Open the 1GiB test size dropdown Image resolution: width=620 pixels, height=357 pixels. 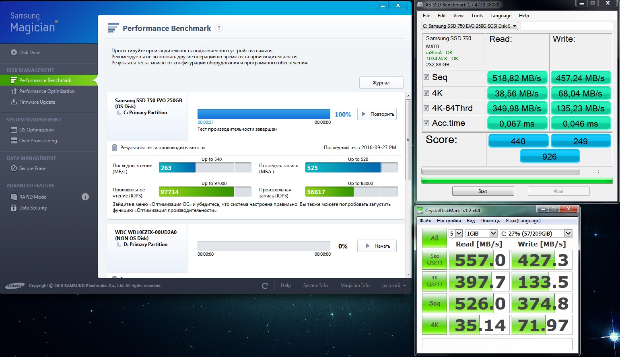(x=482, y=234)
